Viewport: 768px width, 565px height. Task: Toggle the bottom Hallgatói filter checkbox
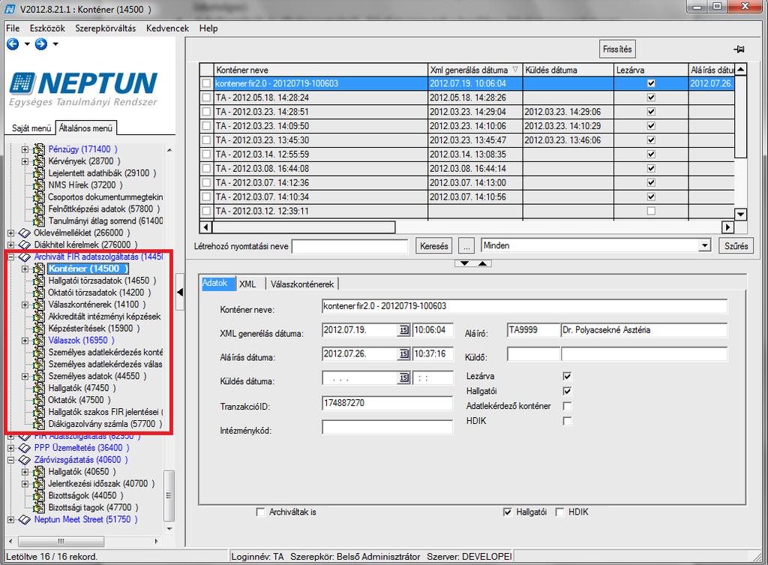click(x=508, y=512)
